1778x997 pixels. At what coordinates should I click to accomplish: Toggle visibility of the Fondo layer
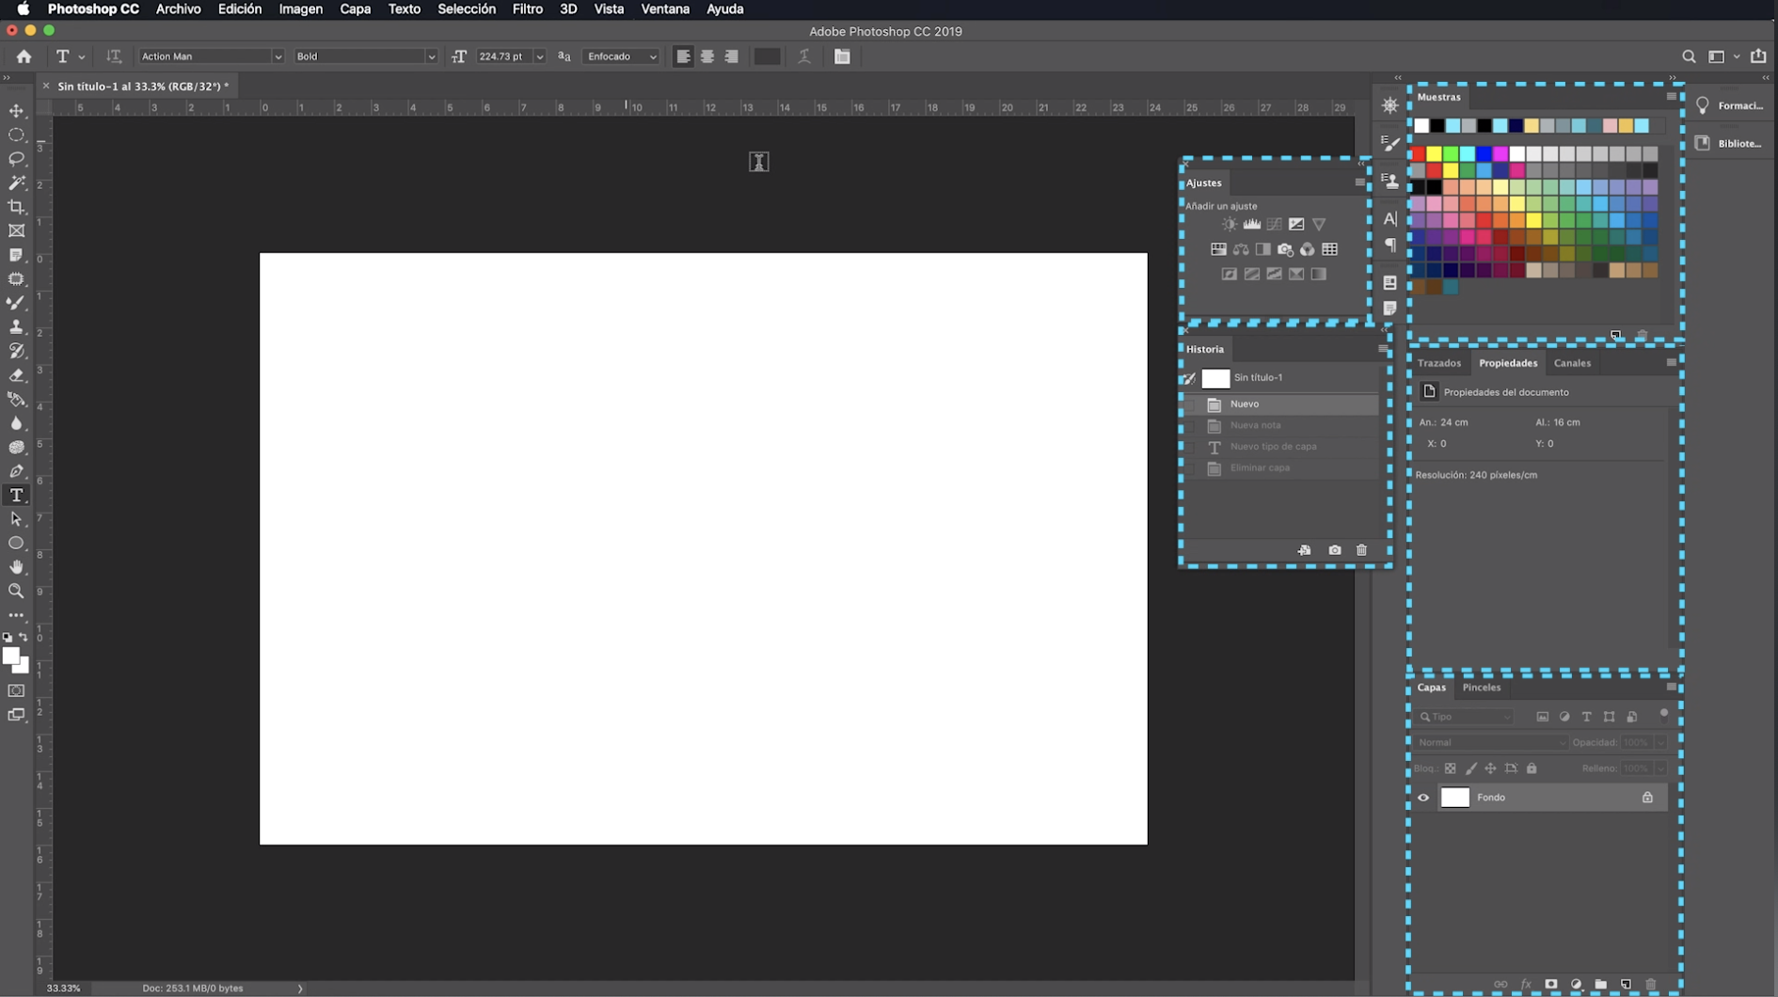coord(1422,798)
